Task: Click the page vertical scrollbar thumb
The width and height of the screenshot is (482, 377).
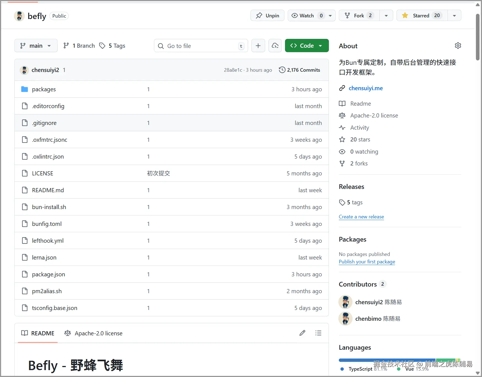Action: tap(478, 37)
